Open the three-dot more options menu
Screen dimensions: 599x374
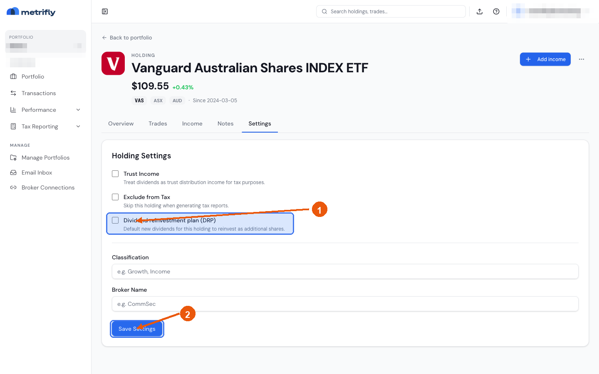click(582, 59)
